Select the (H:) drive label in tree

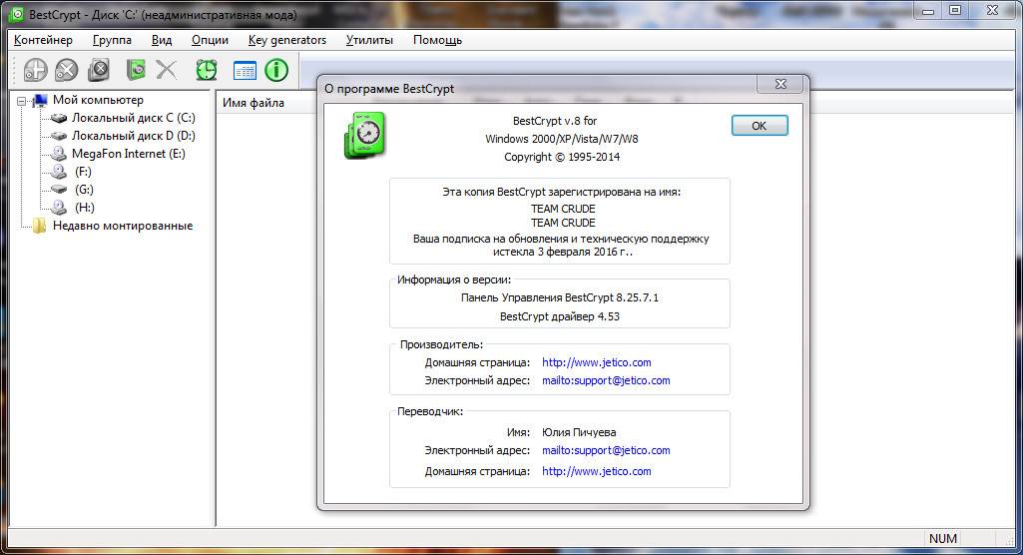[x=84, y=208]
